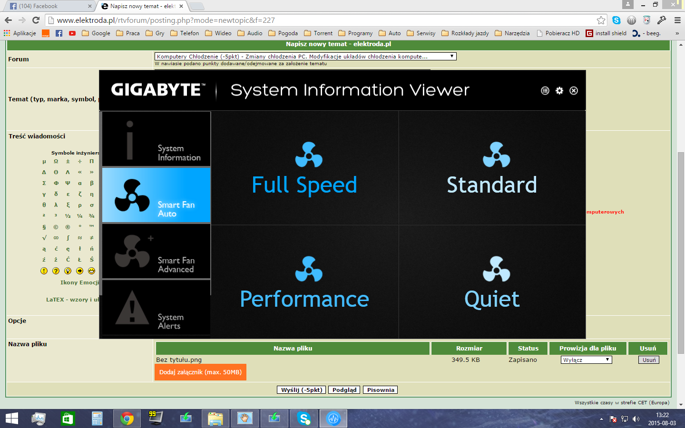The width and height of the screenshot is (685, 428).
Task: Click the key and wrench extension icon
Action: coord(662,20)
